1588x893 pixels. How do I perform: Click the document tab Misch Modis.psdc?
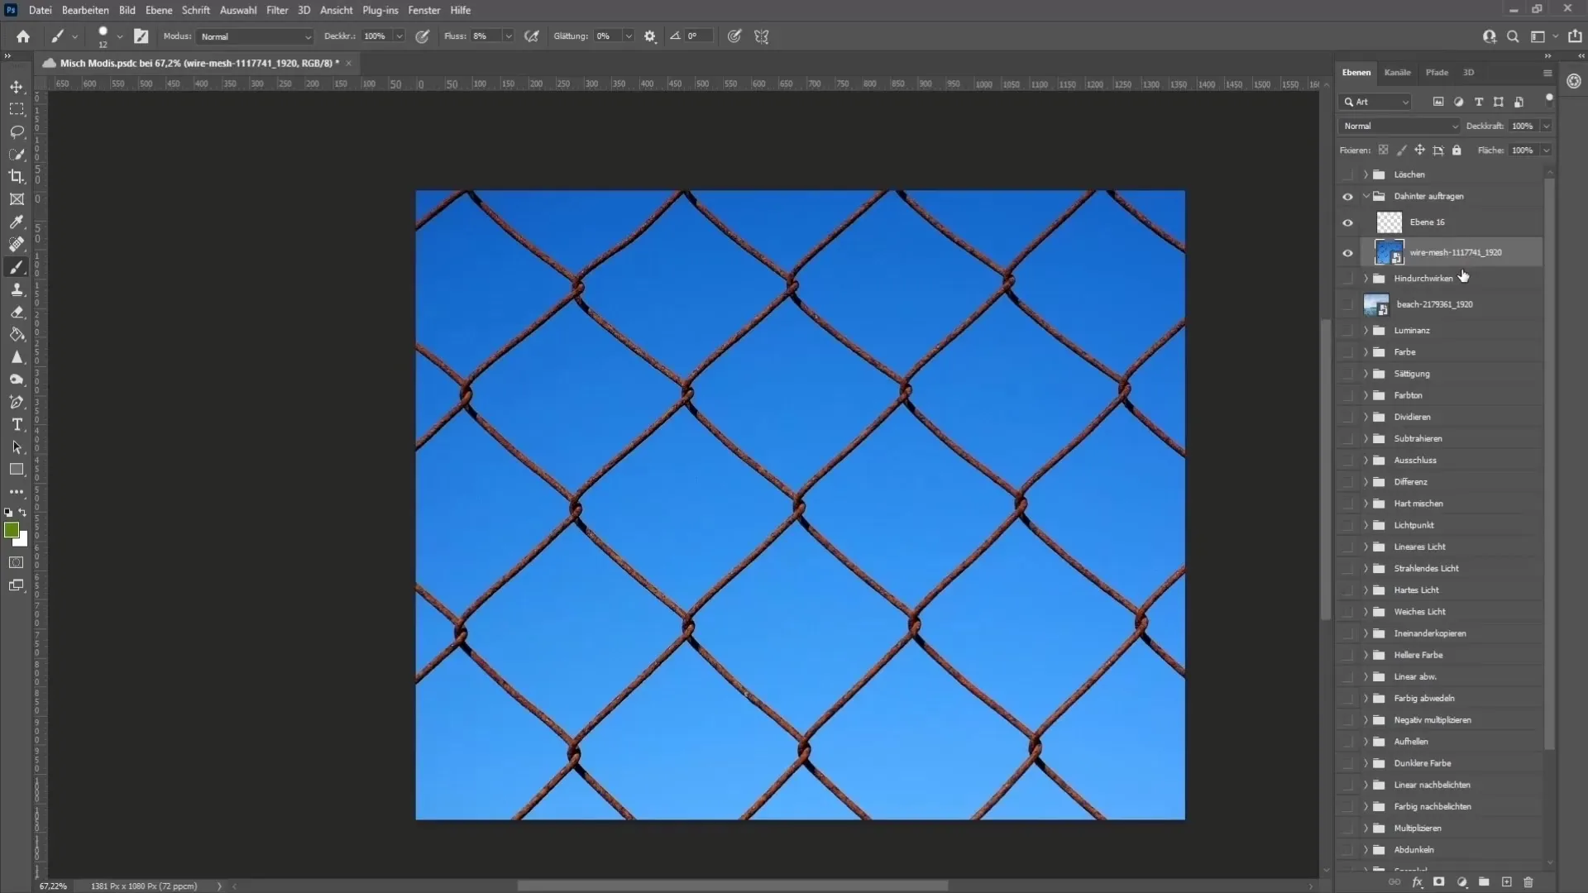(x=199, y=63)
